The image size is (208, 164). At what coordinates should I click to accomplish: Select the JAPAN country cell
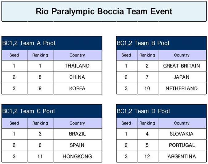[x=182, y=77]
